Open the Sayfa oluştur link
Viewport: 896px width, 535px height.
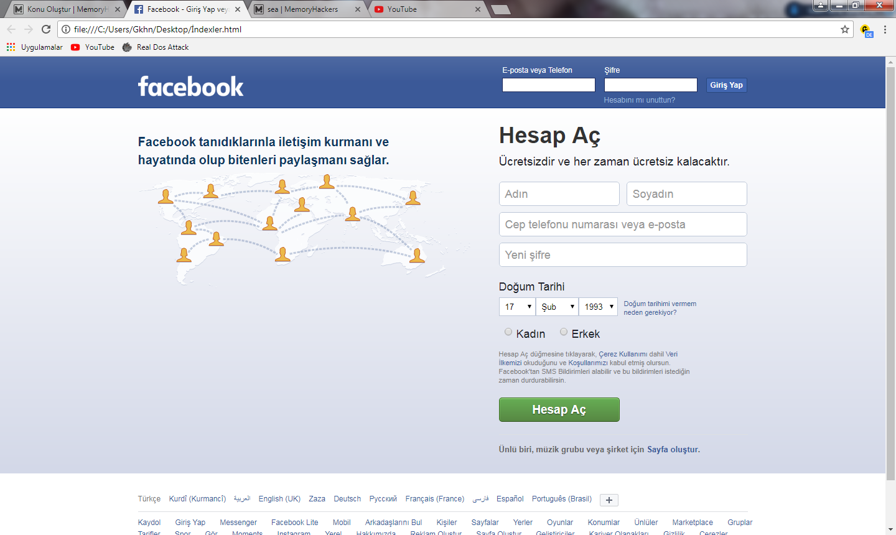point(673,449)
